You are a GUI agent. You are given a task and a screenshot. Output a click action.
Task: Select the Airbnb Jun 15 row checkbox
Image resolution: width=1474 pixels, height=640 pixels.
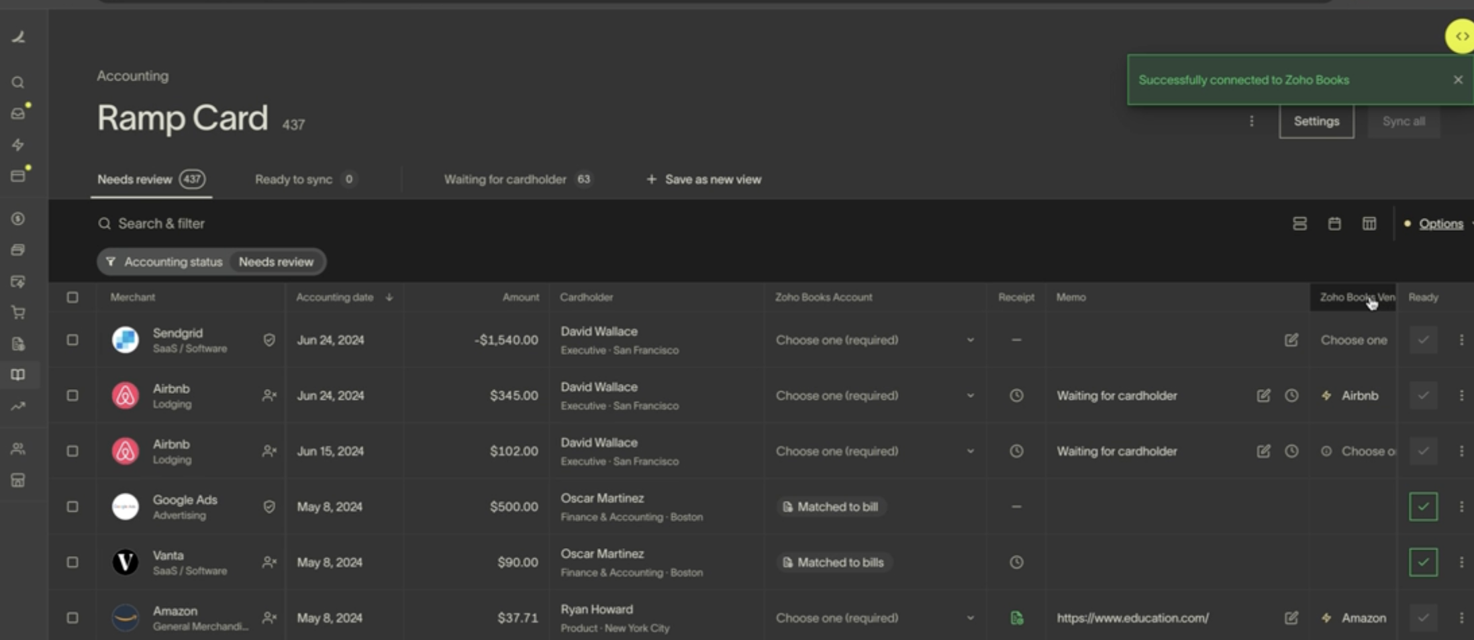click(x=72, y=451)
